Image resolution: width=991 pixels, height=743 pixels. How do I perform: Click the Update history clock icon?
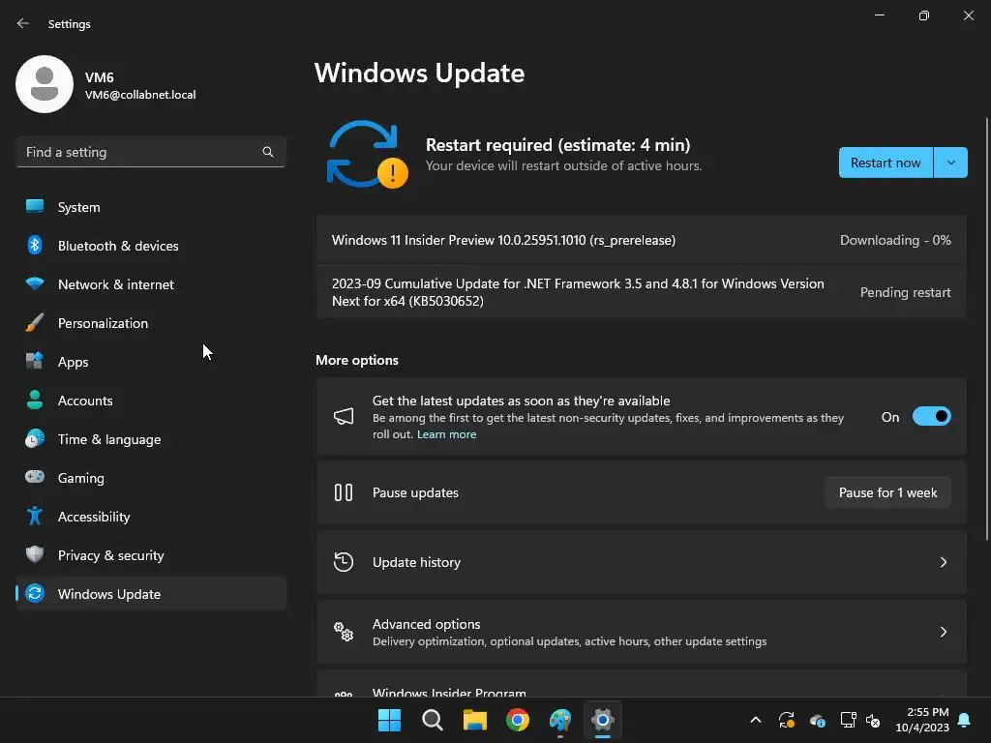point(344,562)
